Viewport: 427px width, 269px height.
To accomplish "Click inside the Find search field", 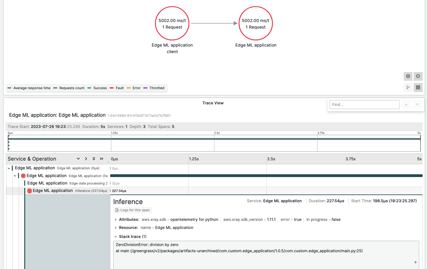I will [x=364, y=104].
